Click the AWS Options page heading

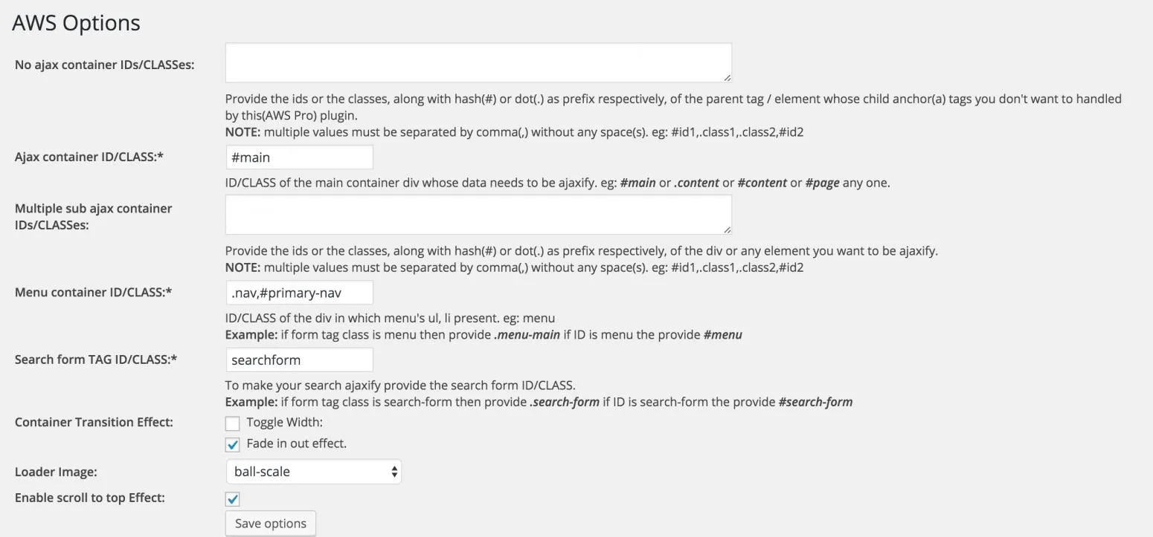(76, 23)
